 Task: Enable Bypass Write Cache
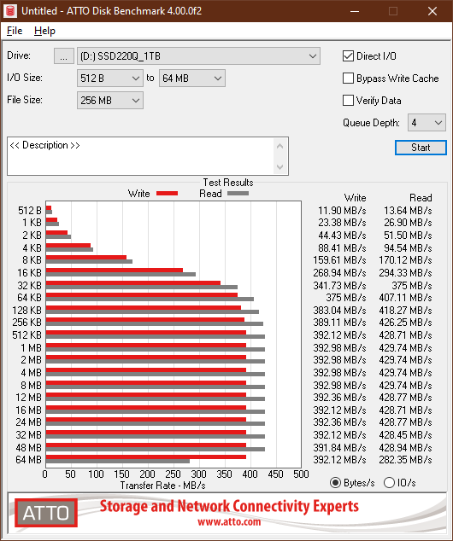point(348,79)
